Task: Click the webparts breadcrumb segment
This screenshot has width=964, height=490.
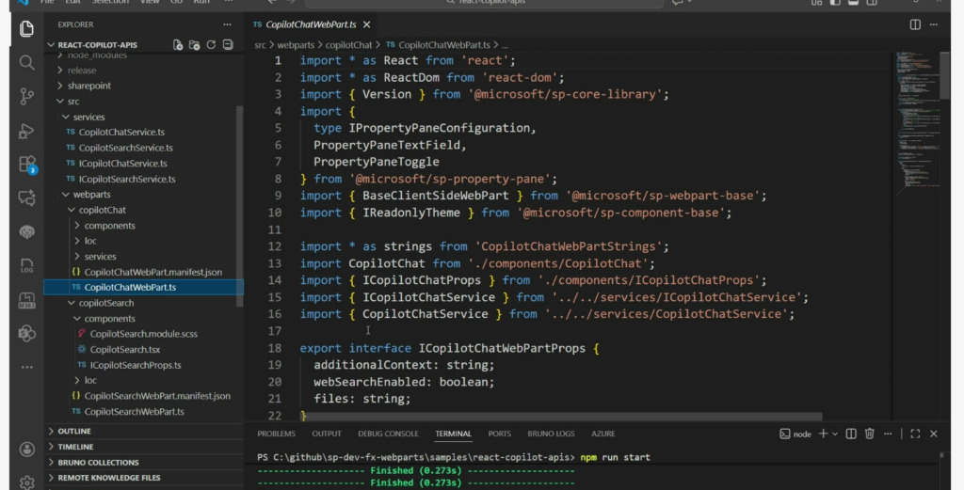Action: (x=297, y=44)
